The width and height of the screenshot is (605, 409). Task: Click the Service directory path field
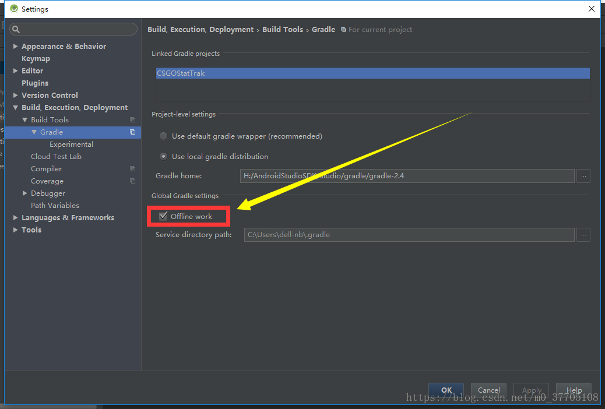click(x=409, y=235)
